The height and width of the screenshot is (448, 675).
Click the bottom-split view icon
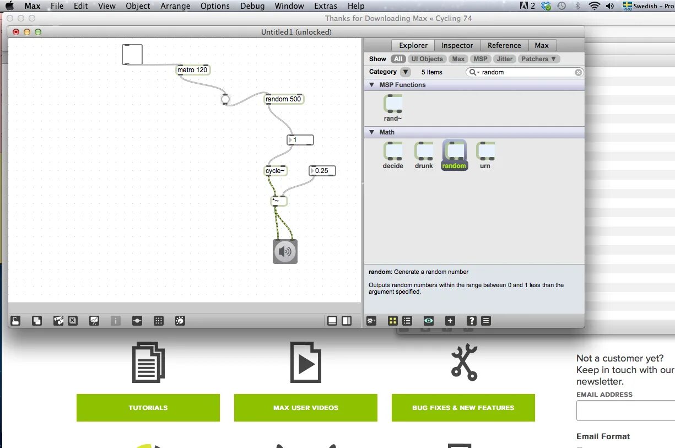[332, 321]
